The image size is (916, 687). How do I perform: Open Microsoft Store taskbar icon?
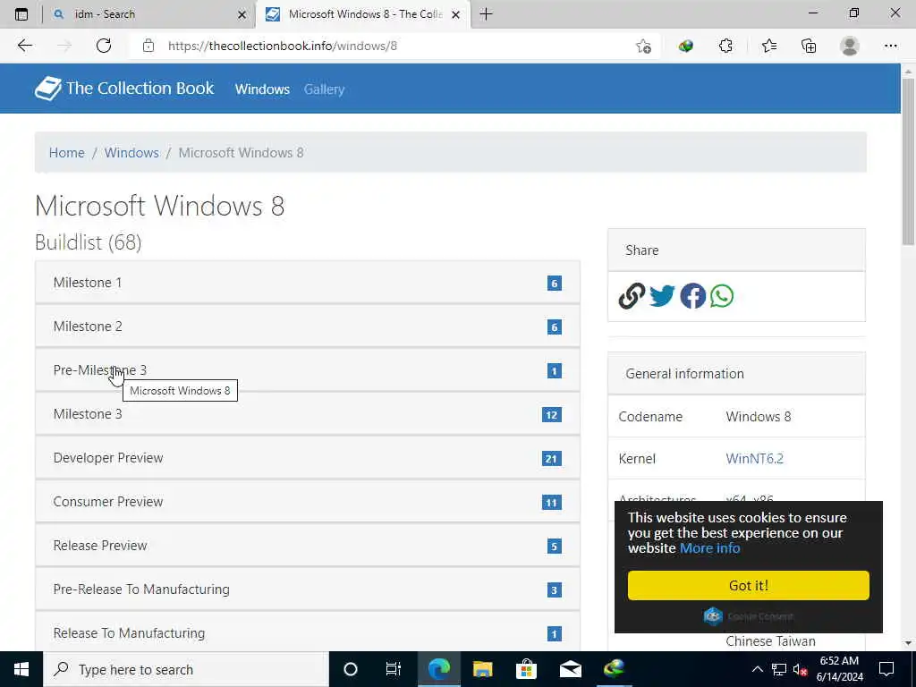[x=526, y=669]
